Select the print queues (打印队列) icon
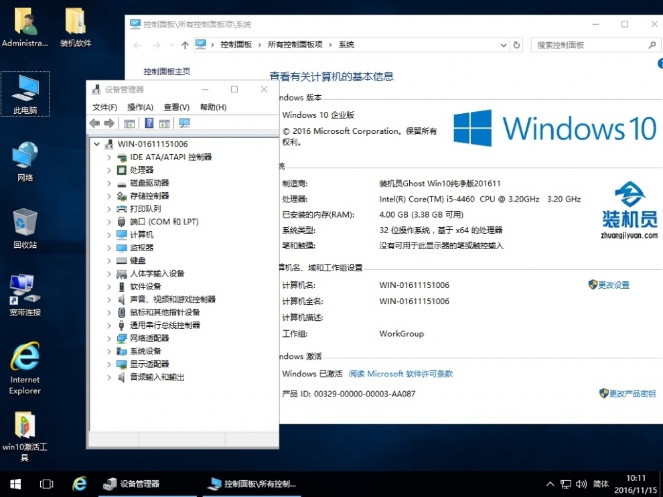The width and height of the screenshot is (663, 497). tap(122, 209)
